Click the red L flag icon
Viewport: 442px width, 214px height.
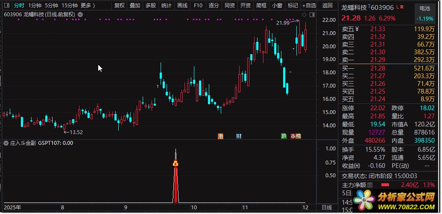398,6
